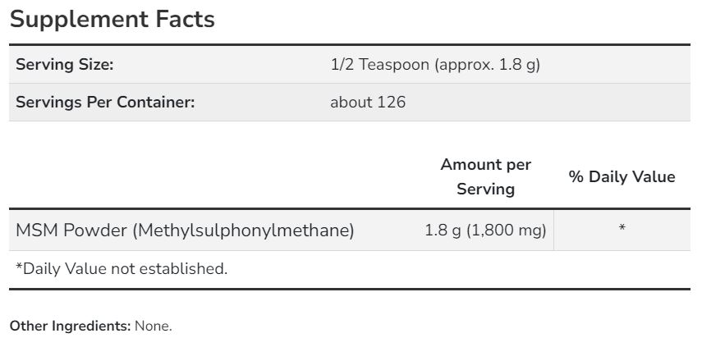
Task: Select the "Servings Per Container:" label
Action: click(106, 103)
